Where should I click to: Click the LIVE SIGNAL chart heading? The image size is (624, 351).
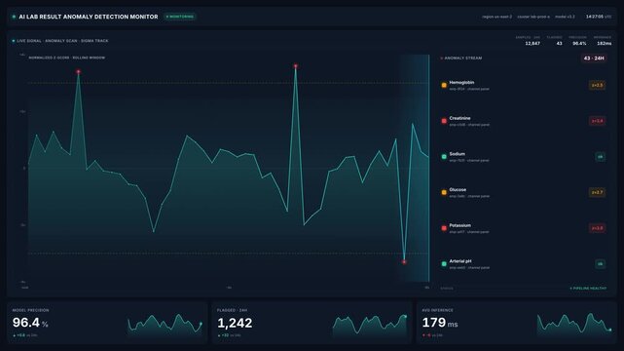62,41
